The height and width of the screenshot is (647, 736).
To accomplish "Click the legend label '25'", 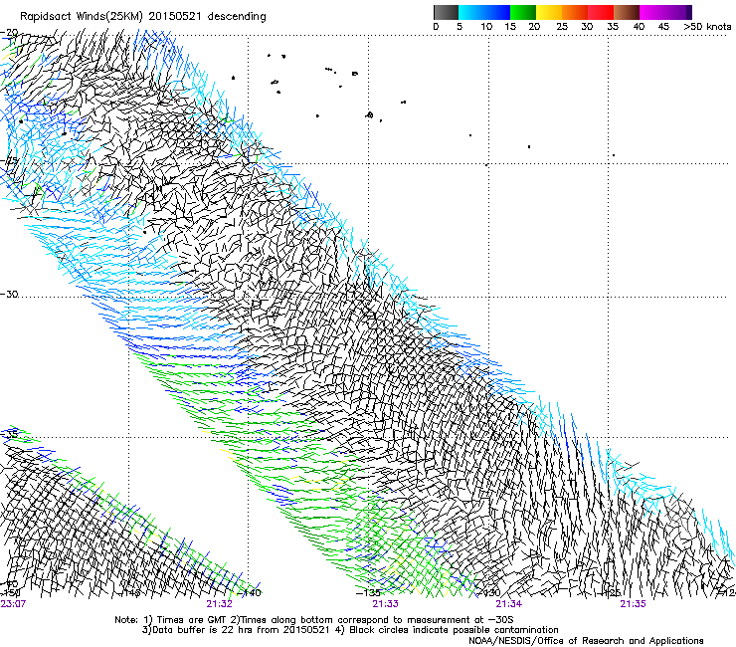I will click(x=562, y=27).
